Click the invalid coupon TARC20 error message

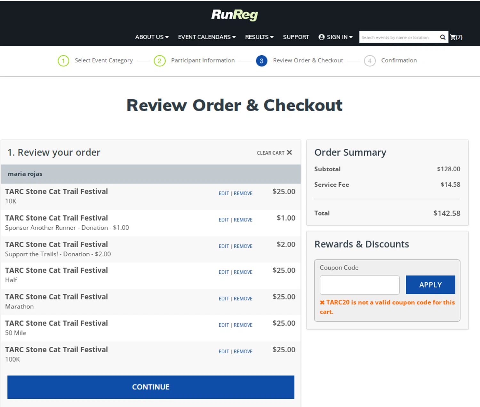(387, 307)
